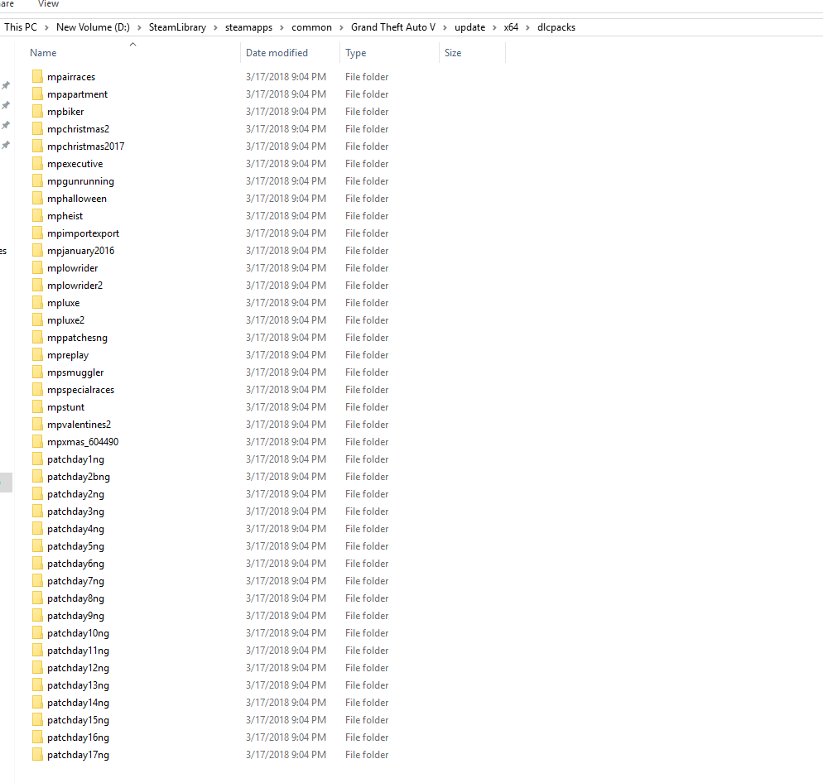
Task: Click 'This PC' in the address breadcrumb
Action: [x=21, y=27]
